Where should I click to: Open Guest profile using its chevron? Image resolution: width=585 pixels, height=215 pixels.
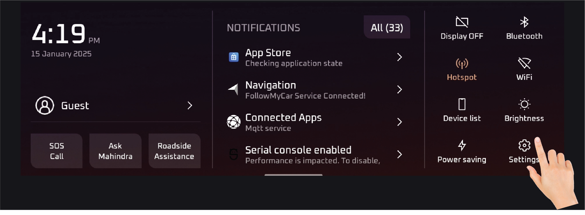click(x=190, y=105)
